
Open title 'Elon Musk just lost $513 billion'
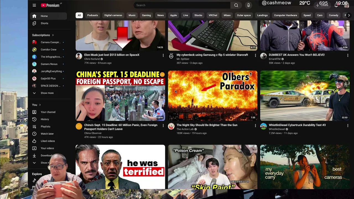[112, 55]
